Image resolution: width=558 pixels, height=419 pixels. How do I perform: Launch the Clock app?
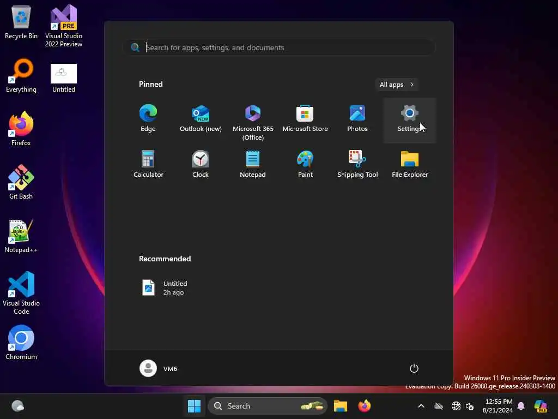click(201, 164)
